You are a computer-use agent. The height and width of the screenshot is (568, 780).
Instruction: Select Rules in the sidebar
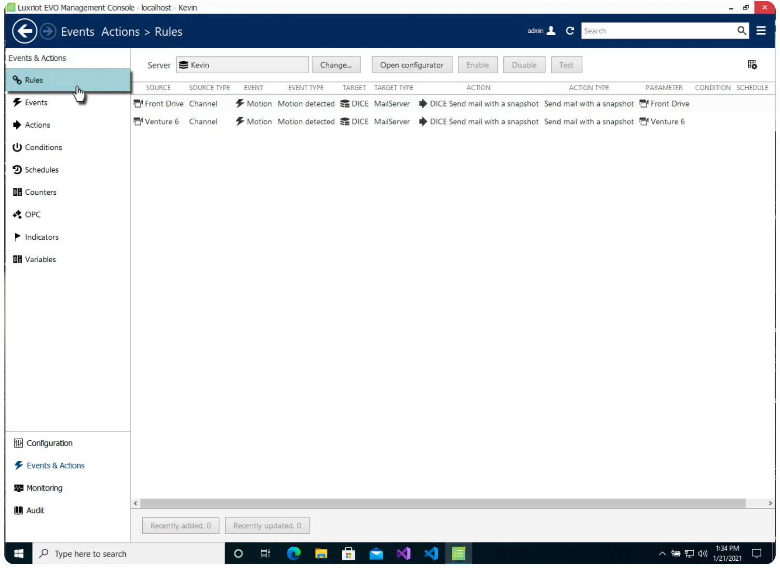68,80
